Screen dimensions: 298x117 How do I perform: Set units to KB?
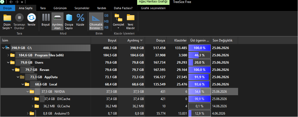tap(106, 27)
